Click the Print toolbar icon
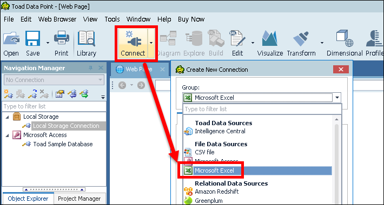This screenshot has width=384, height=205. [x=62, y=38]
